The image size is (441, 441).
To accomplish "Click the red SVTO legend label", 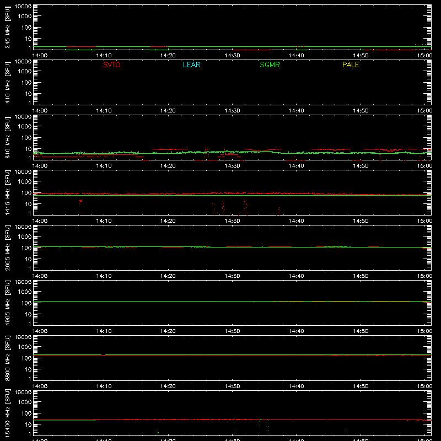I will (x=112, y=64).
